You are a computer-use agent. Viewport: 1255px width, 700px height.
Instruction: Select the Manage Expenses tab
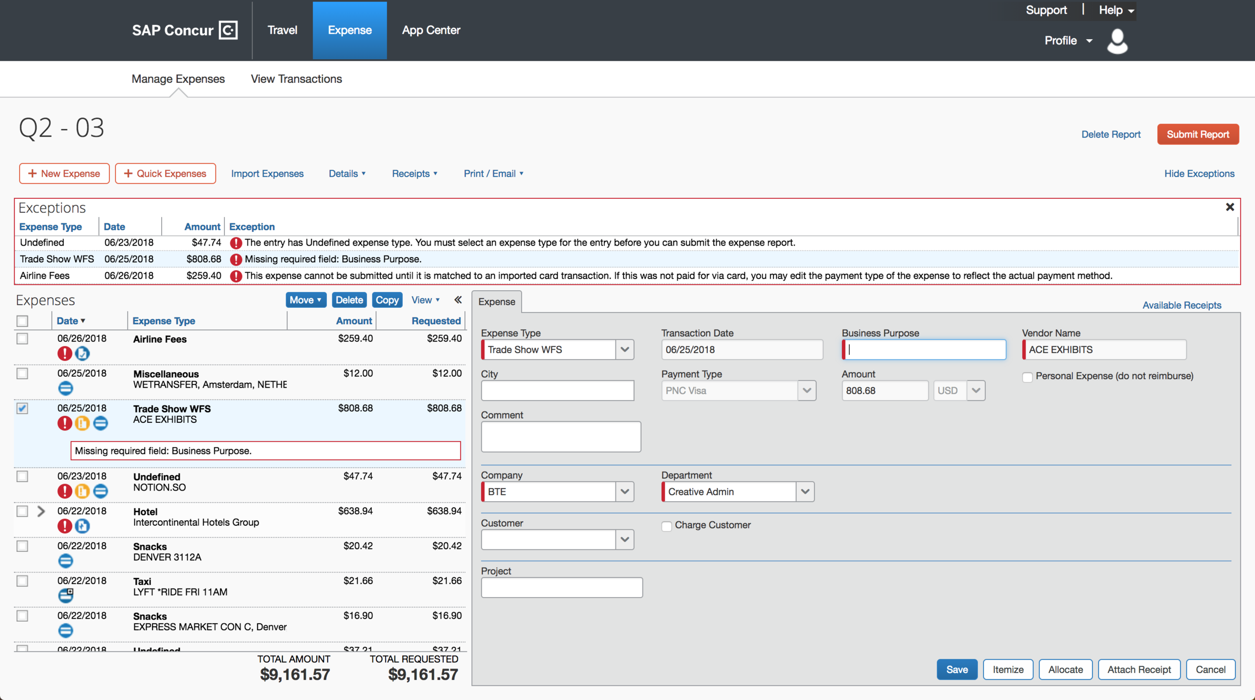[x=178, y=79]
